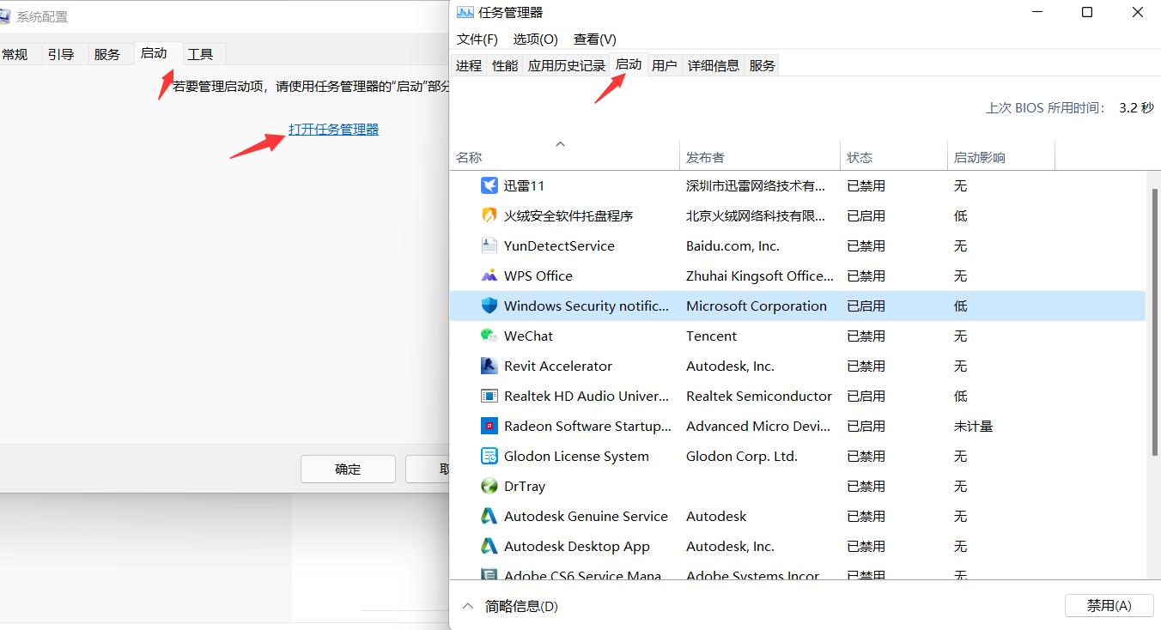Click publisher cell Baidu.com, Inc.

732,245
